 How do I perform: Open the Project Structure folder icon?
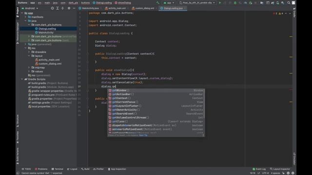tap(262, 3)
